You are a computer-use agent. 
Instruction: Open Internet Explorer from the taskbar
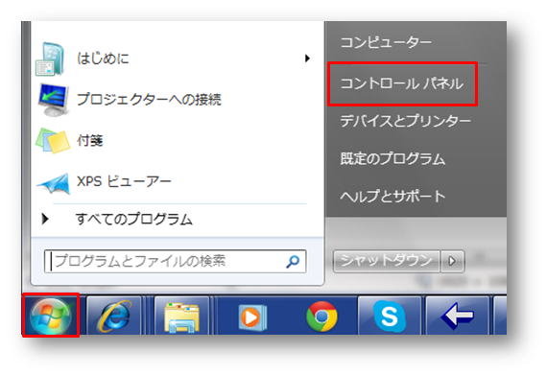114,316
